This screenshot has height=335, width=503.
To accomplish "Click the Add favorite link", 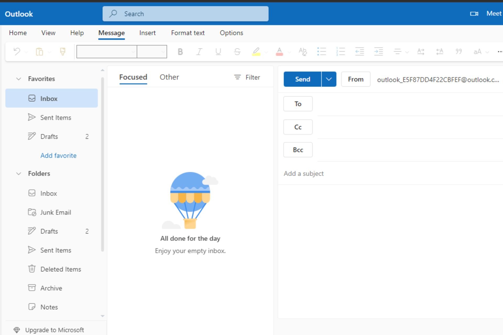I will 58,155.
